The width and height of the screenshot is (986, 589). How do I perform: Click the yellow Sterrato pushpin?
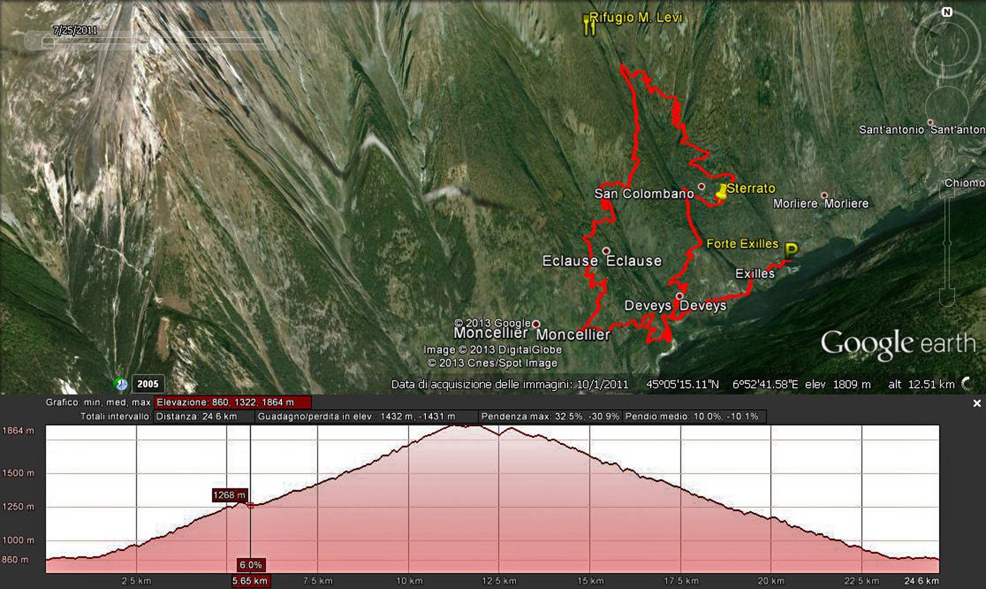721,191
